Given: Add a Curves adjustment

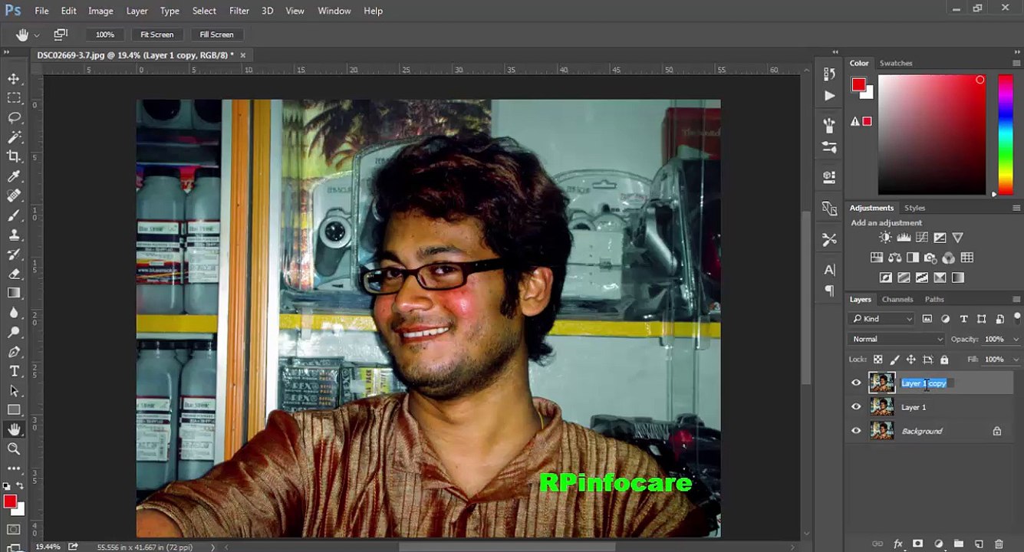Looking at the screenshot, I should point(922,238).
